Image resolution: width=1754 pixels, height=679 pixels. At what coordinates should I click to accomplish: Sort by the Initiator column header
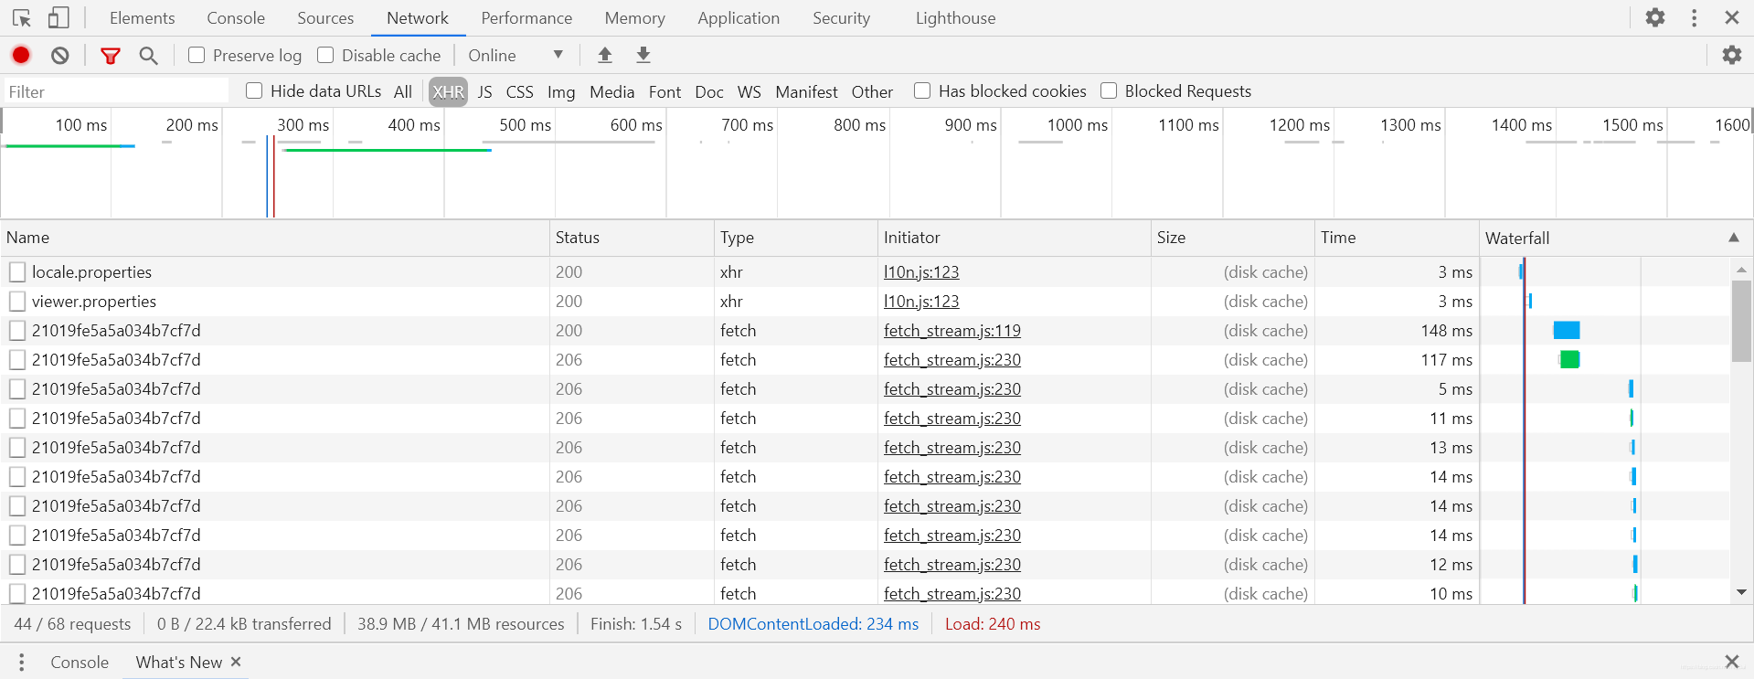pyautogui.click(x=1014, y=238)
